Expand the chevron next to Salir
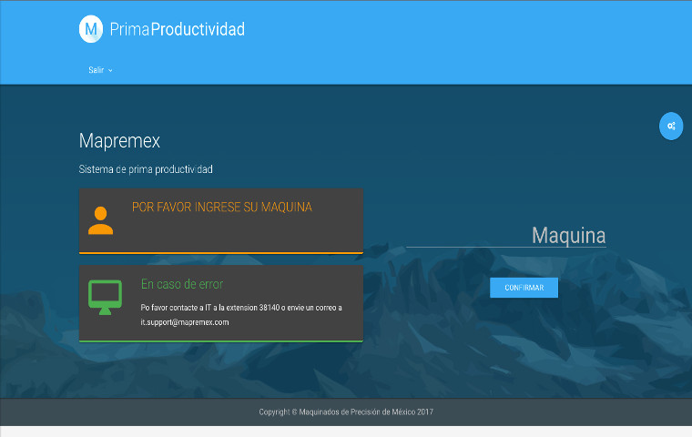The width and height of the screenshot is (692, 437). [x=110, y=70]
